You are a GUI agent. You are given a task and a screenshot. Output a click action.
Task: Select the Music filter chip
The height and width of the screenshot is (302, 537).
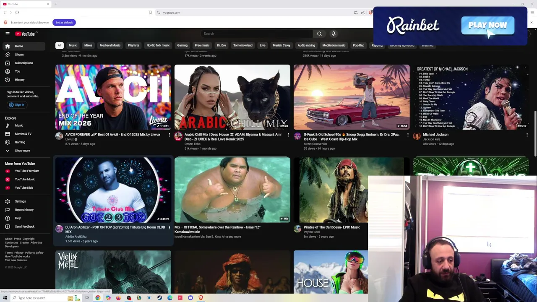(73, 45)
